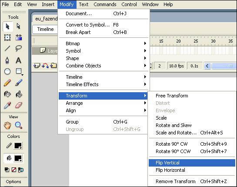Viewport: 237px width, 187px height.
Task: Select the Rectangle tool
Action: click(19, 71)
